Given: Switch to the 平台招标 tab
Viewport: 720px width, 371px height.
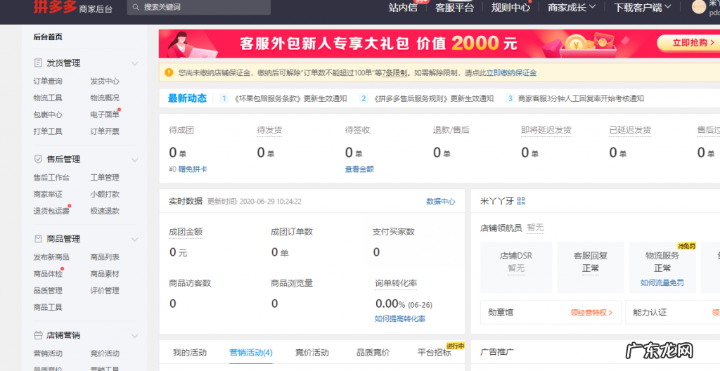Looking at the screenshot, I should point(434,353).
